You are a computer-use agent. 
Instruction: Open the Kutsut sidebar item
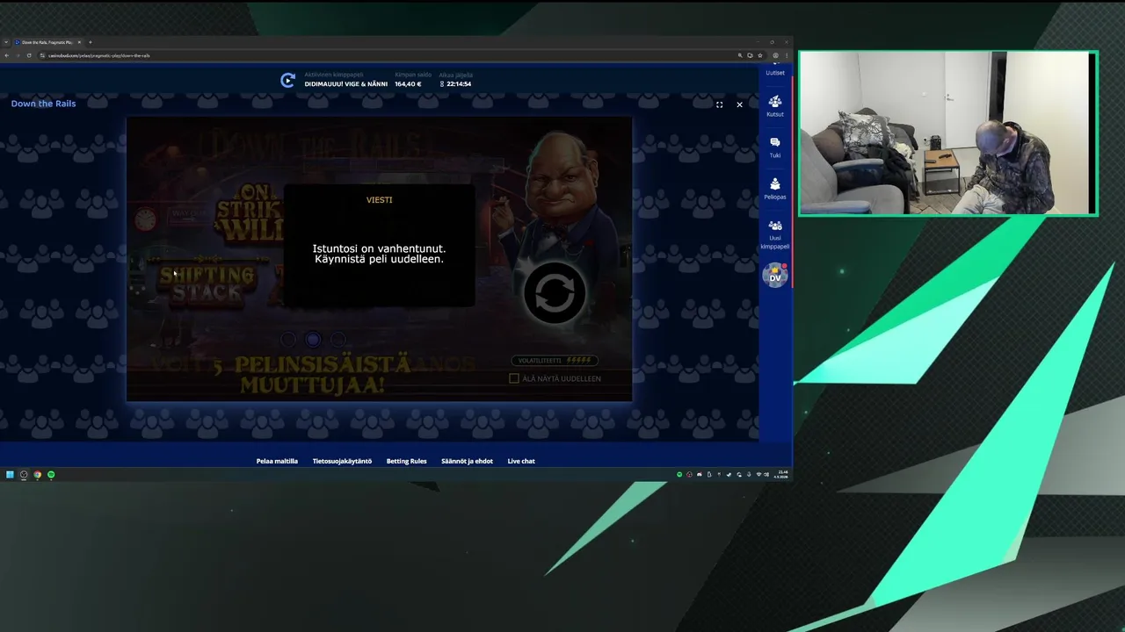(774, 105)
